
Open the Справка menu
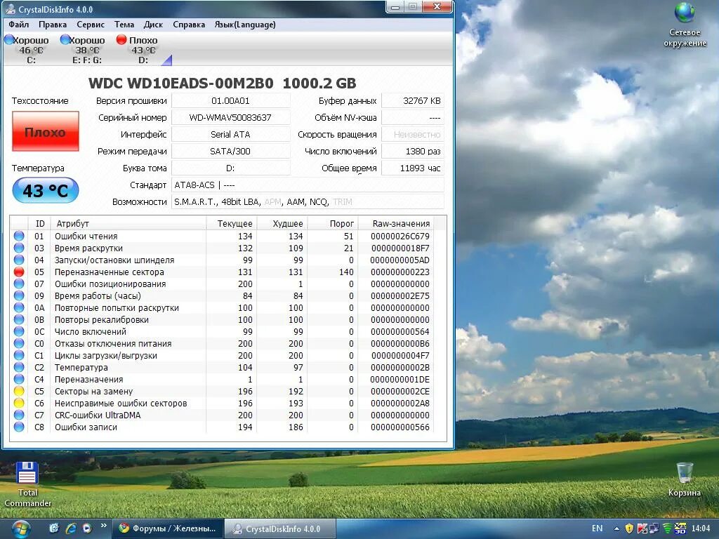tap(188, 25)
